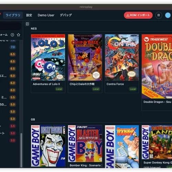Click the Bomber King : Scenario title
The height and width of the screenshot is (172, 172).
pyautogui.click(x=86, y=165)
